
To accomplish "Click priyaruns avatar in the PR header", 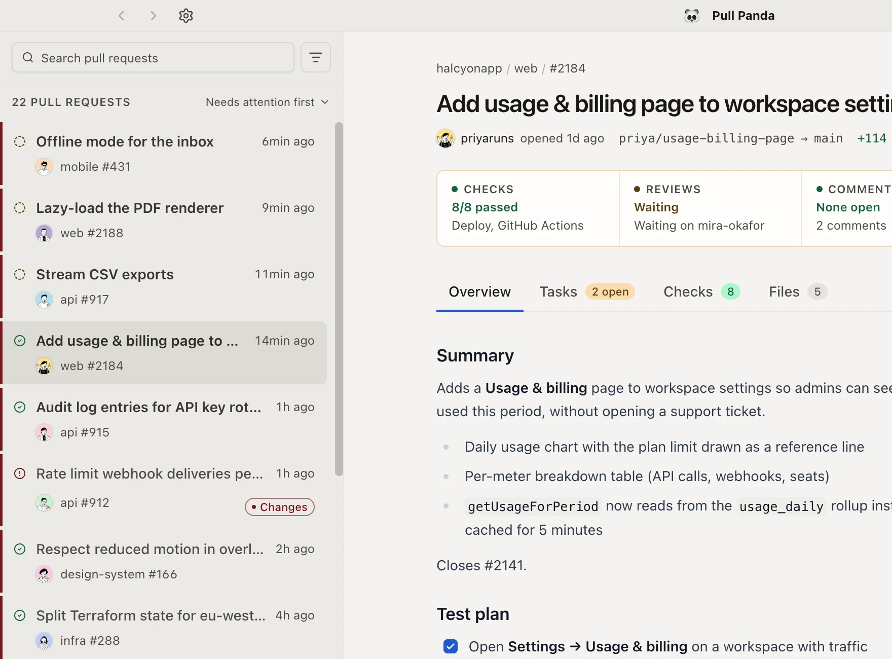I will pyautogui.click(x=445, y=138).
